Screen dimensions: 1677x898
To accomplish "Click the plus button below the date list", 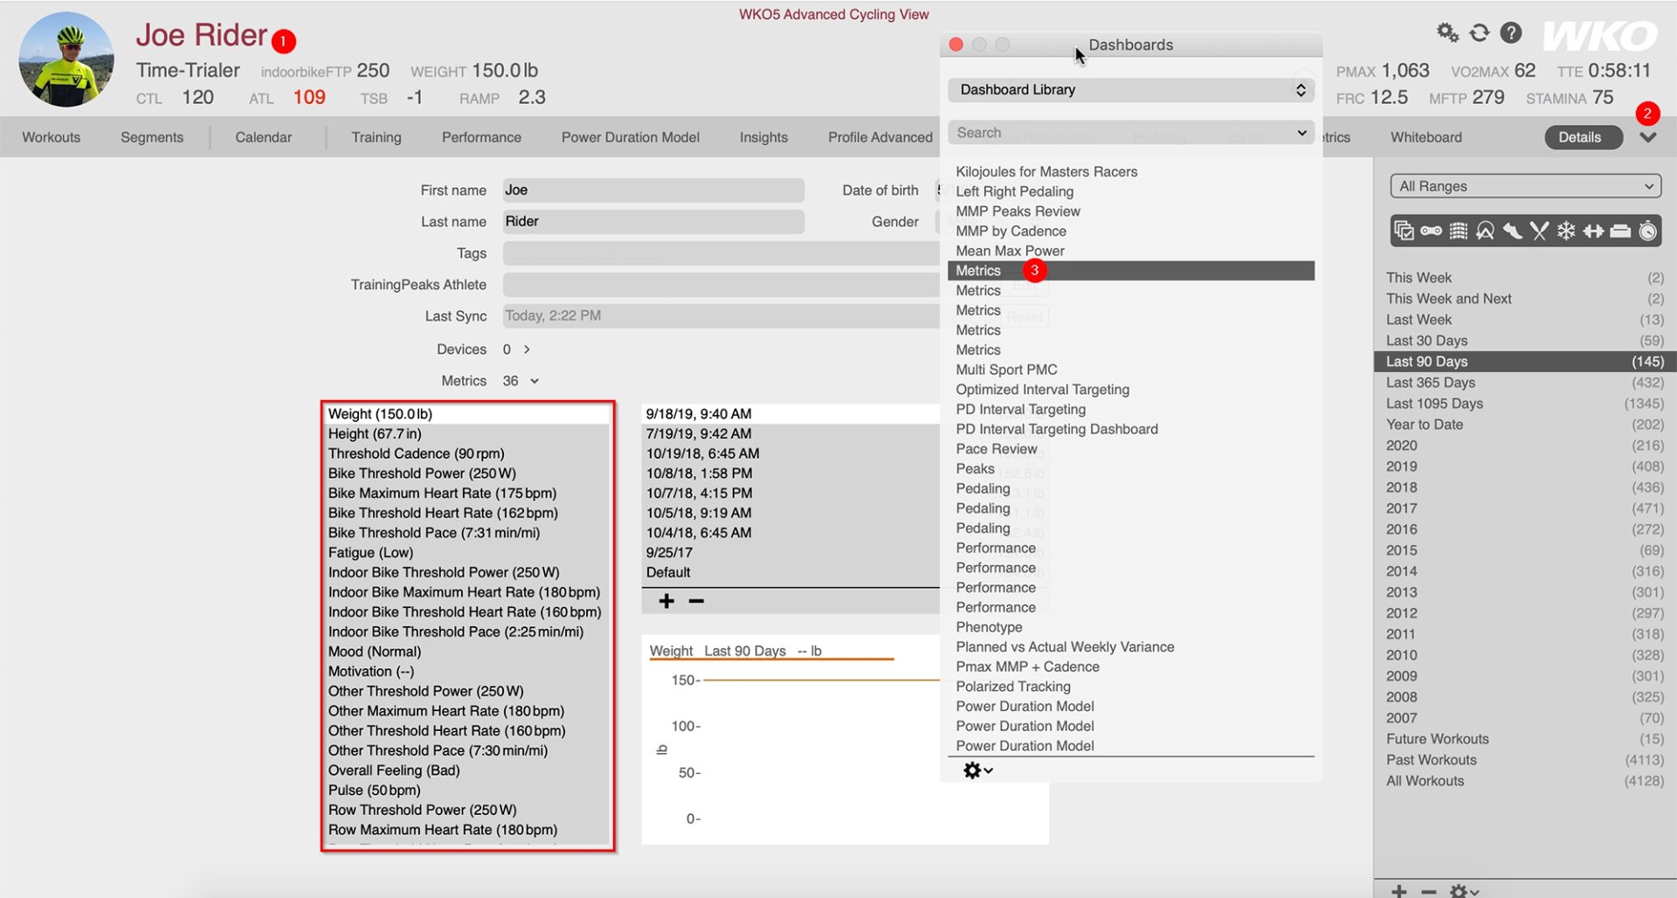I will pos(666,601).
